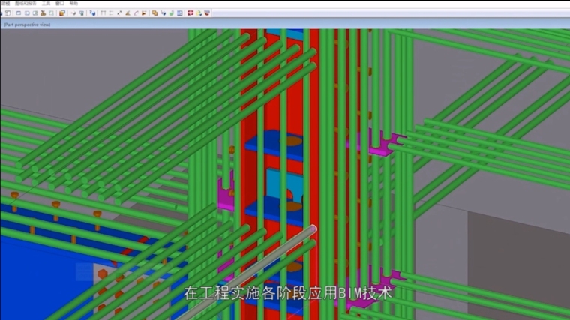Open the 工具 (Tools) menu
570x320 pixels.
[46, 3]
